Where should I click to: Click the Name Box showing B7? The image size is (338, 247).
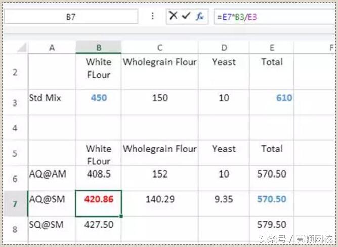[71, 16]
